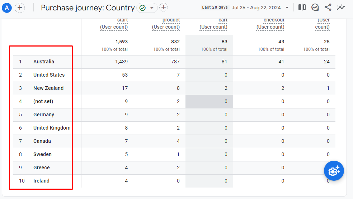The width and height of the screenshot is (353, 199).
Task: Click the Purchase journey: Country title
Action: pos(88,8)
